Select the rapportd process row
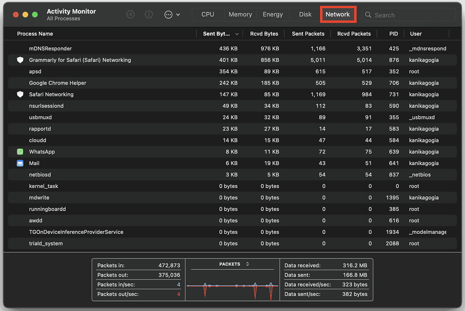The image size is (465, 311). pos(232,129)
